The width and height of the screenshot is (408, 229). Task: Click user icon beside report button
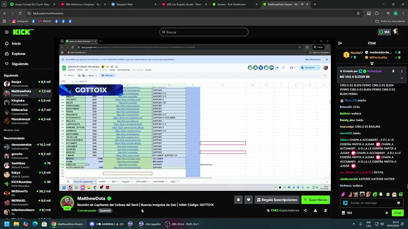click(x=325, y=211)
